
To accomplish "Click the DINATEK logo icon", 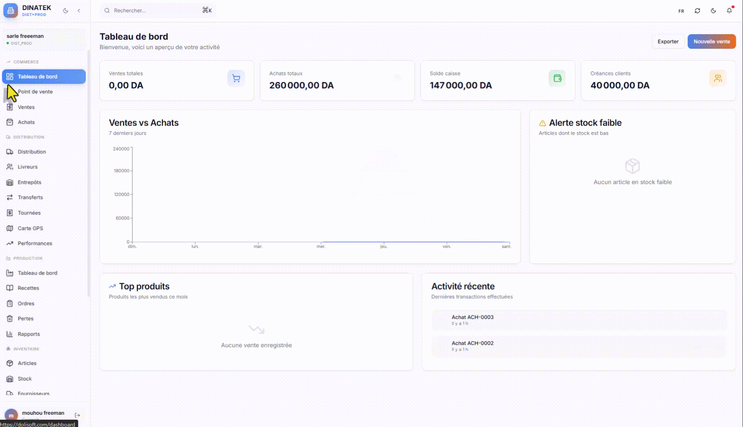I will coord(10,10).
